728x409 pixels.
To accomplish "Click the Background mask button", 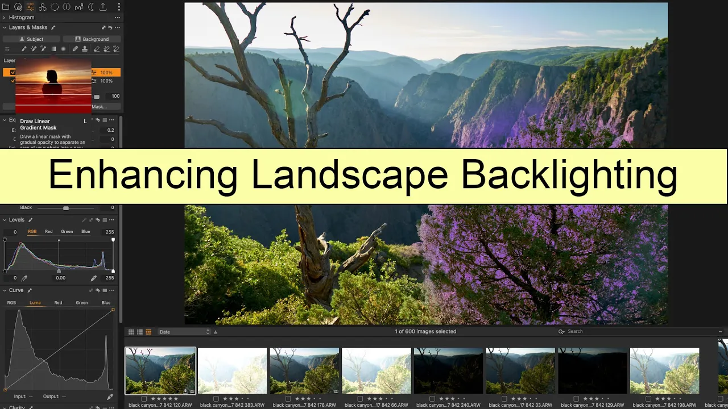I will coord(92,39).
